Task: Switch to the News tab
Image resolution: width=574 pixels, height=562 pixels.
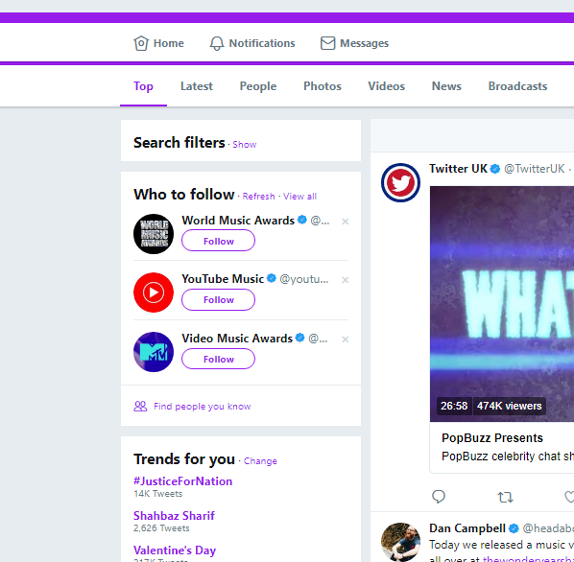Action: 446,86
